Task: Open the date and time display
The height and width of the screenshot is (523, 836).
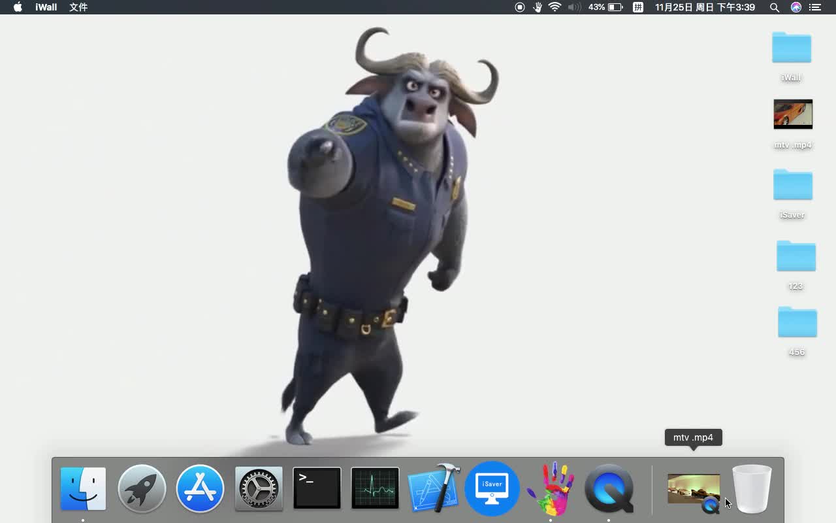Action: [705, 7]
